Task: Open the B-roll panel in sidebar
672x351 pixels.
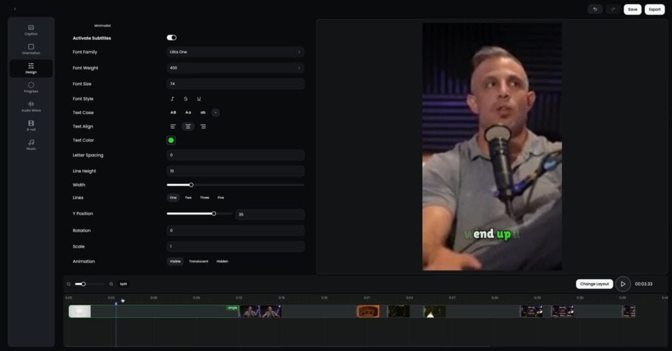Action: [31, 126]
